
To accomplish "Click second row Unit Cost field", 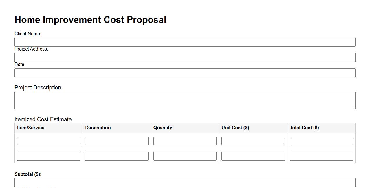I will click(x=253, y=156).
